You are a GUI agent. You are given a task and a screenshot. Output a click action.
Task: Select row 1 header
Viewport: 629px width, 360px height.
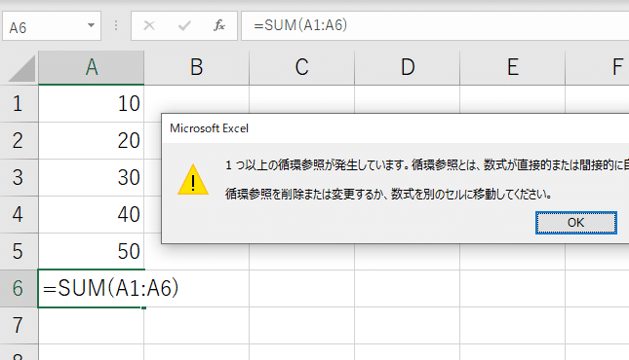click(19, 104)
